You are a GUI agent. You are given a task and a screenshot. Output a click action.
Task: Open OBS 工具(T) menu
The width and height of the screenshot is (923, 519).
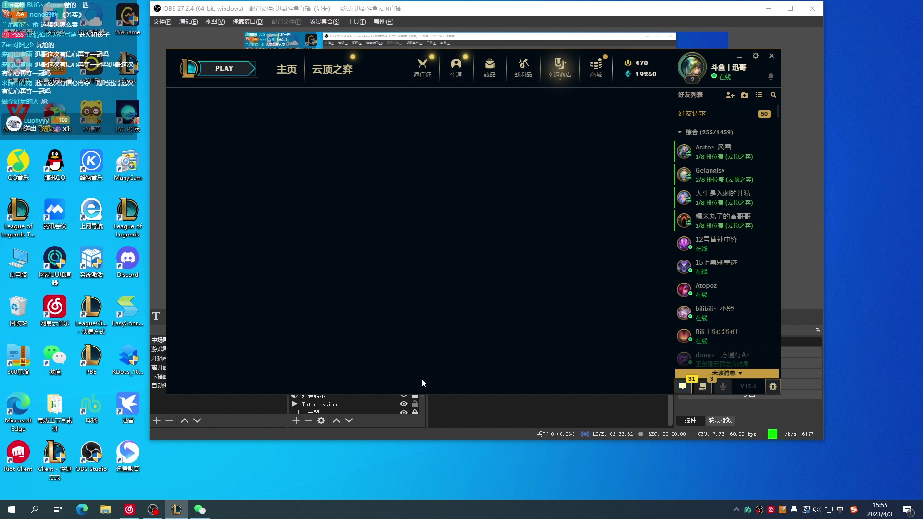pos(357,22)
